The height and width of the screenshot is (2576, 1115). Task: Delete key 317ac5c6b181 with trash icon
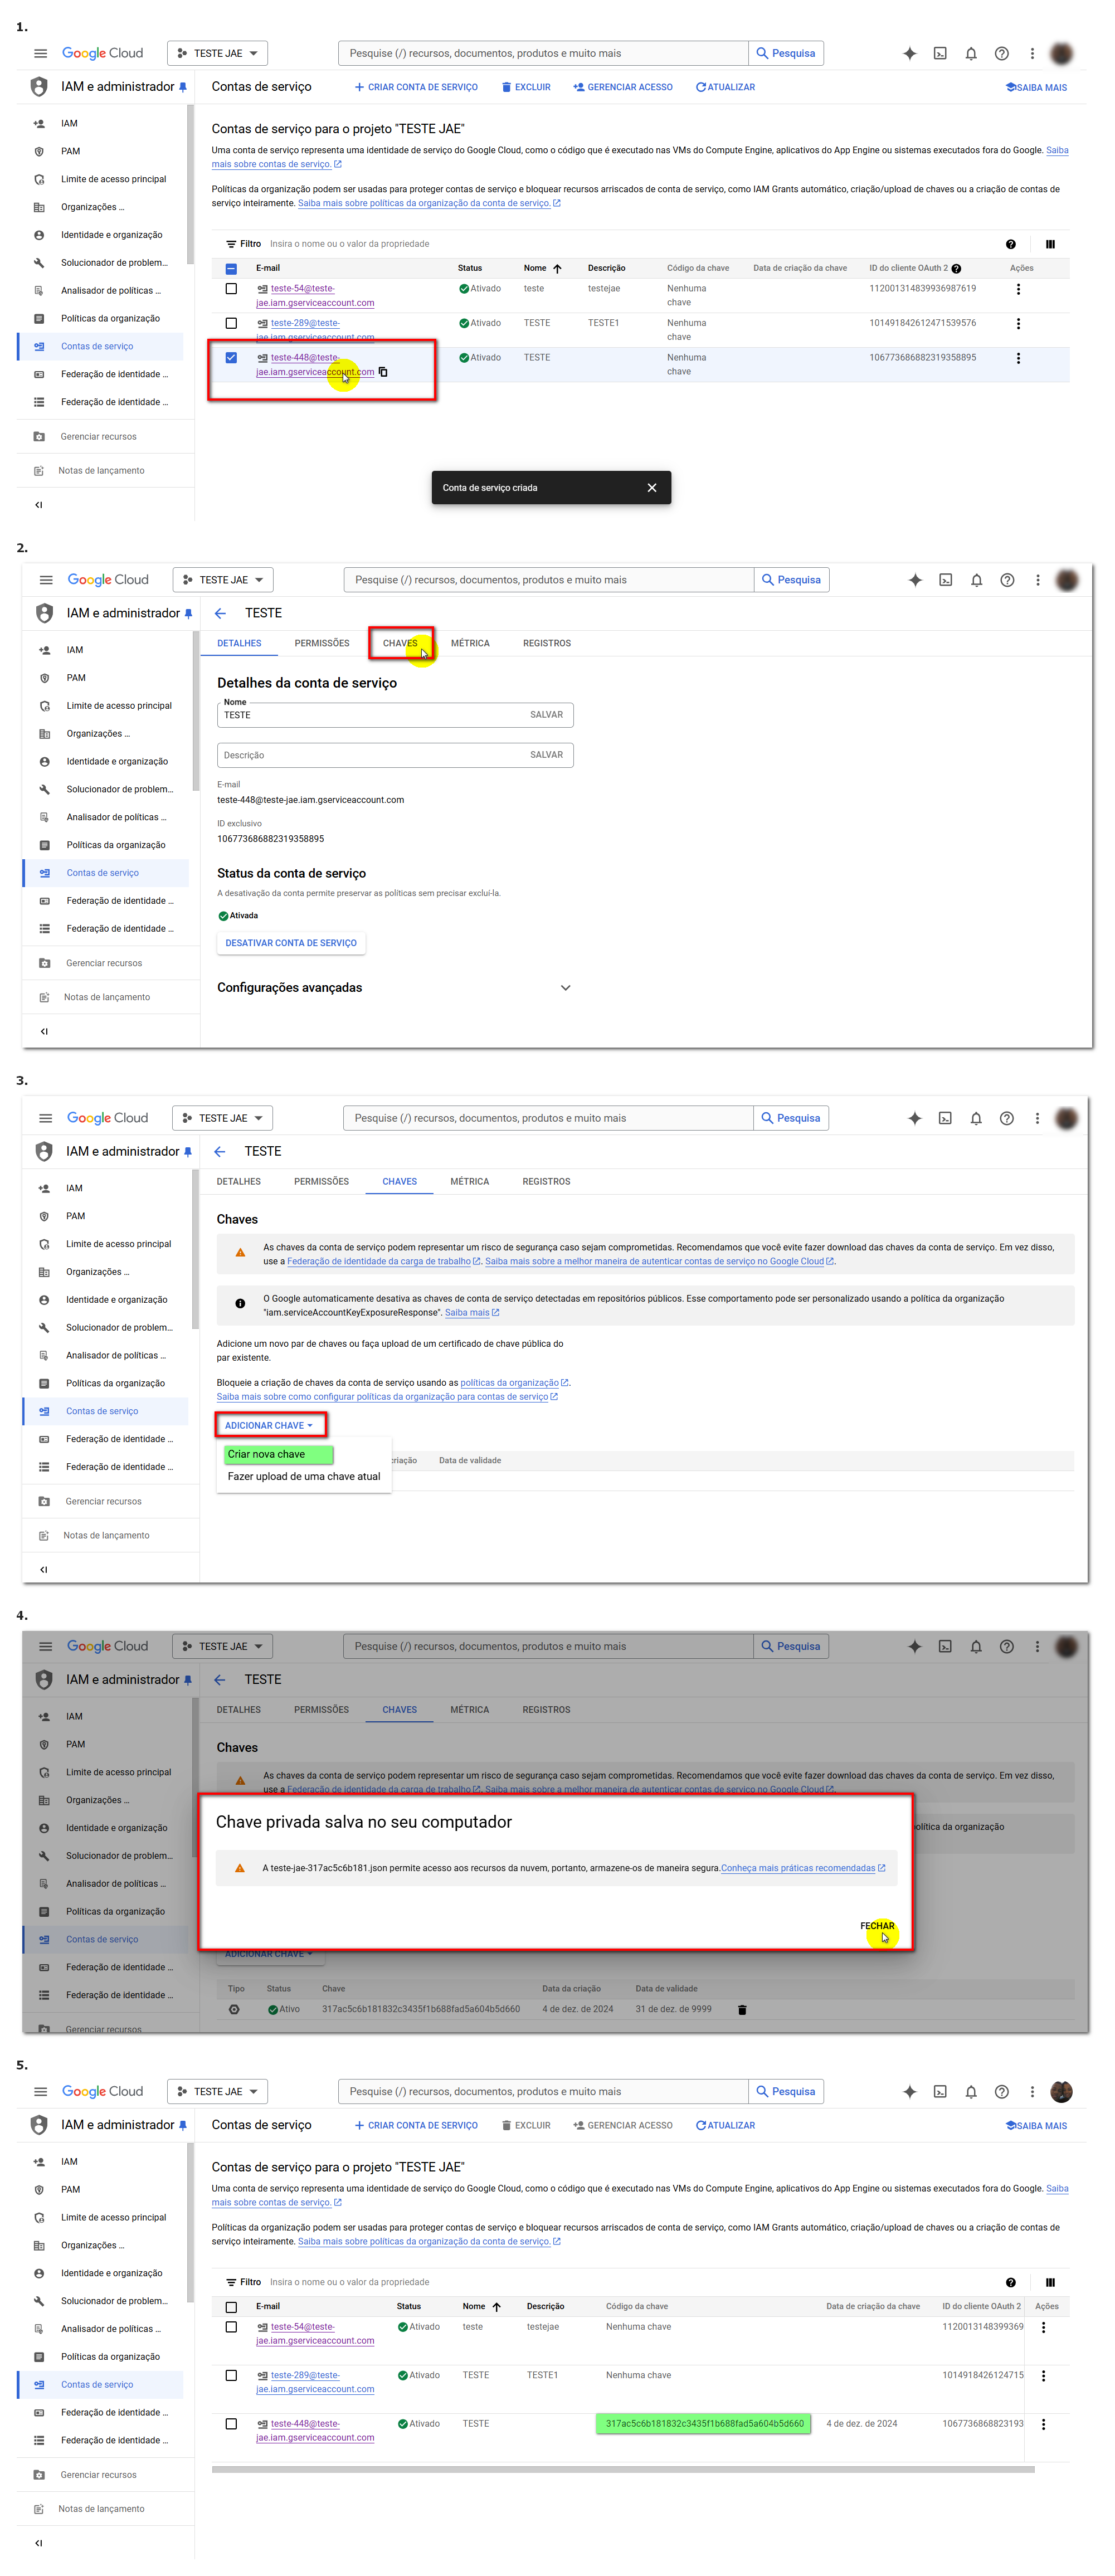click(742, 2009)
